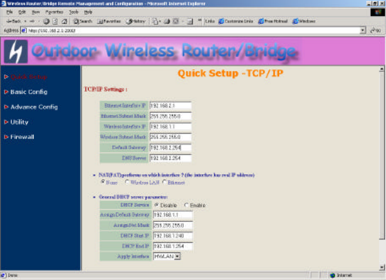The width and height of the screenshot is (386, 280).
Task: Click the Edit toolbar icon
Action: click(175, 21)
